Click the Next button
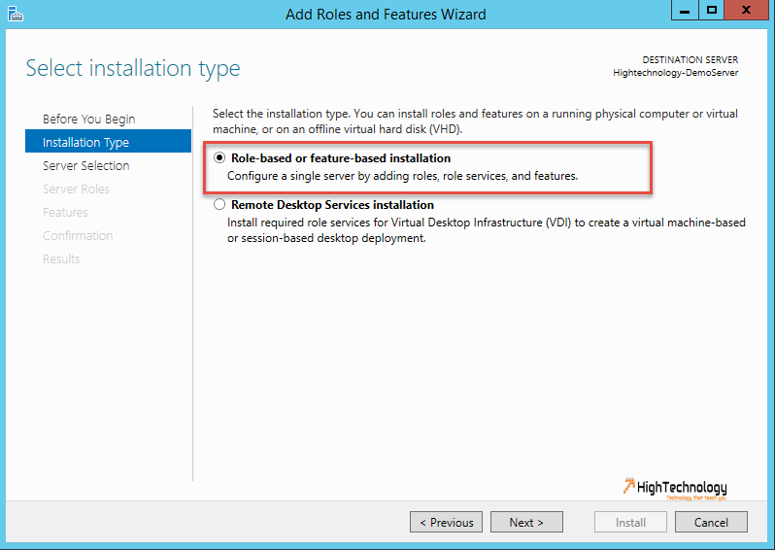The image size is (775, 550). coord(526,522)
